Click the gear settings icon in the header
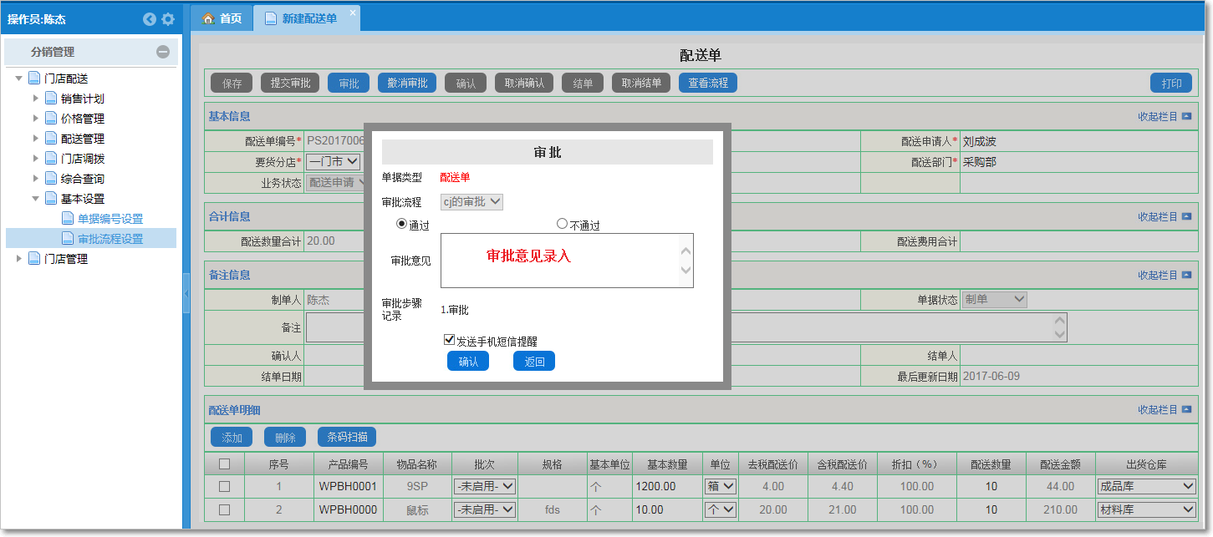The width and height of the screenshot is (1213, 537). pyautogui.click(x=169, y=18)
